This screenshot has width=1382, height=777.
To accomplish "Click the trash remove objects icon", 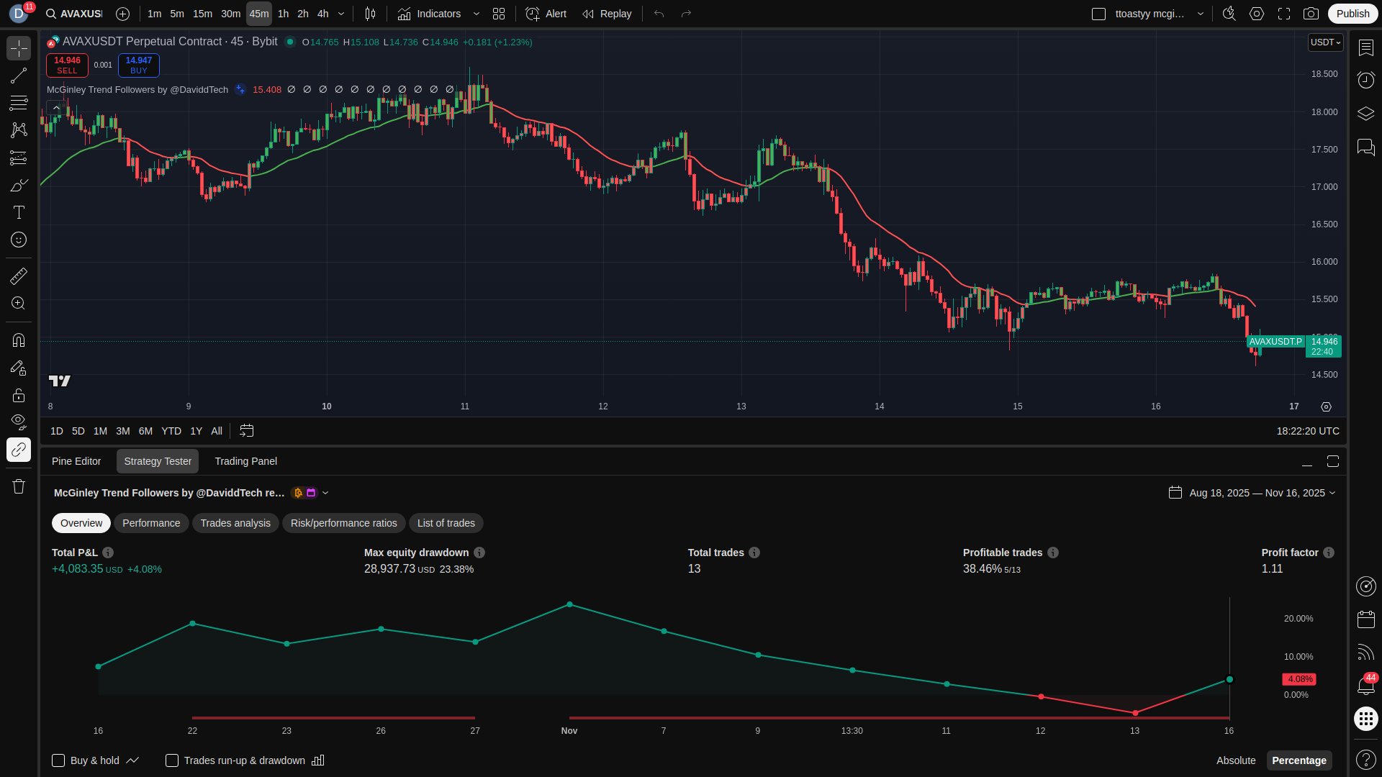I will click(19, 487).
